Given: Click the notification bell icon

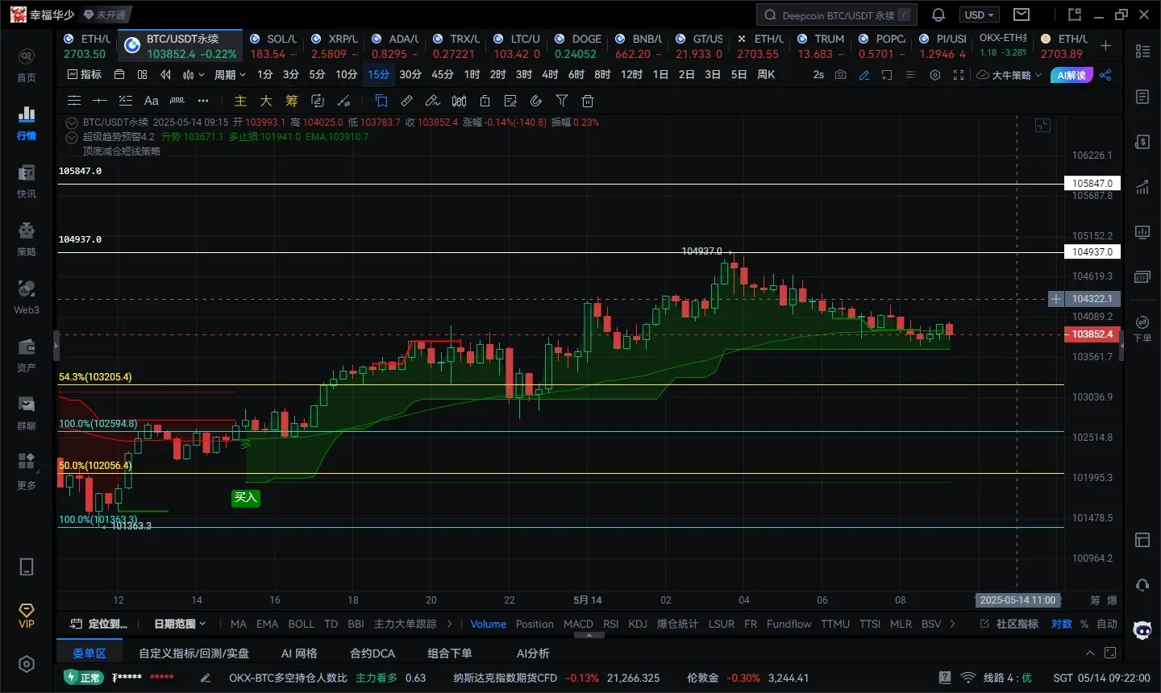Looking at the screenshot, I should click(938, 15).
